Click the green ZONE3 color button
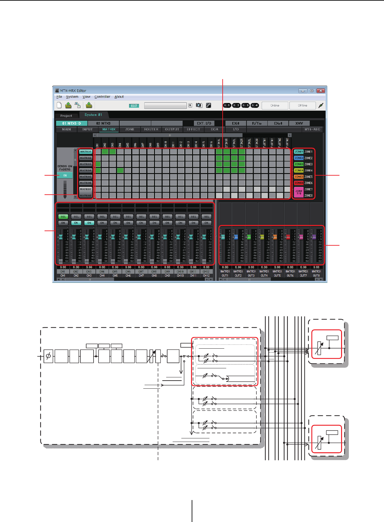 [x=299, y=164]
